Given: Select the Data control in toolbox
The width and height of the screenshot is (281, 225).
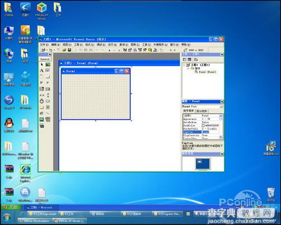Looking at the screenshot, I should [x=48, y=119].
